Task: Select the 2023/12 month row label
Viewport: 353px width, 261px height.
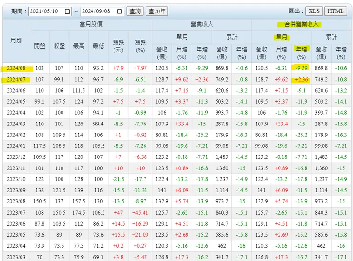Action: coord(16,157)
